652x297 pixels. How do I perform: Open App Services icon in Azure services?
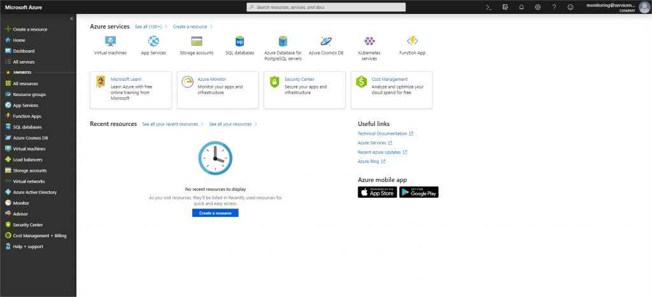[153, 41]
